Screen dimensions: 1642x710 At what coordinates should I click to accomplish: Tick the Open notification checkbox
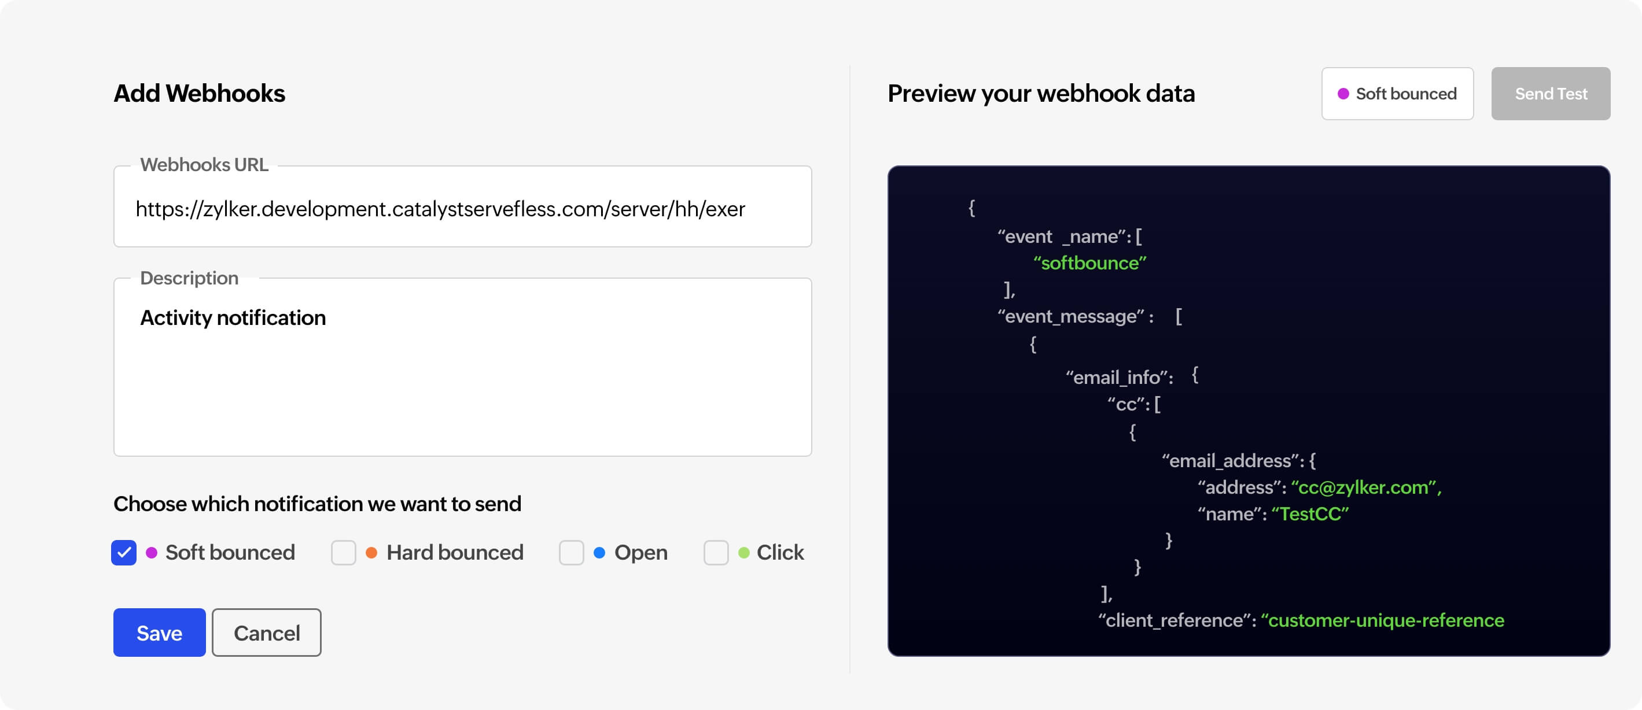tap(571, 552)
